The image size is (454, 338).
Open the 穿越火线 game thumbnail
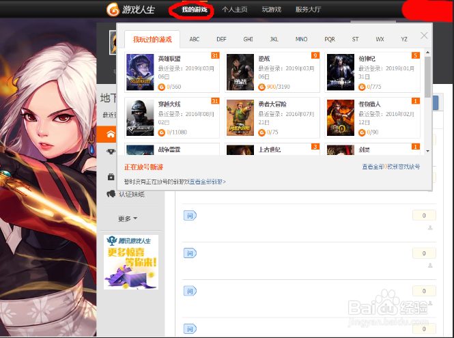pos(140,117)
